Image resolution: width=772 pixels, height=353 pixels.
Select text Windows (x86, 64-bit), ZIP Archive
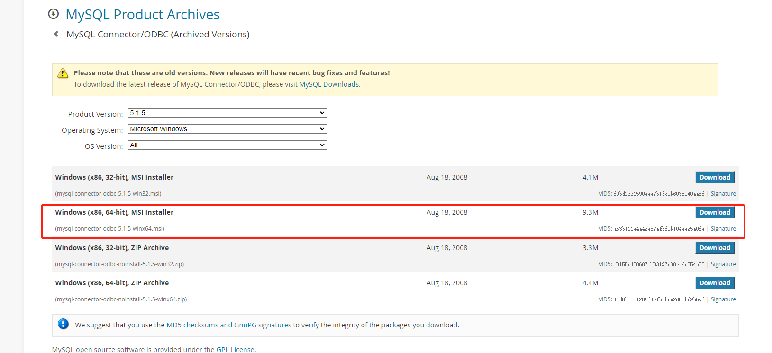pyautogui.click(x=112, y=283)
